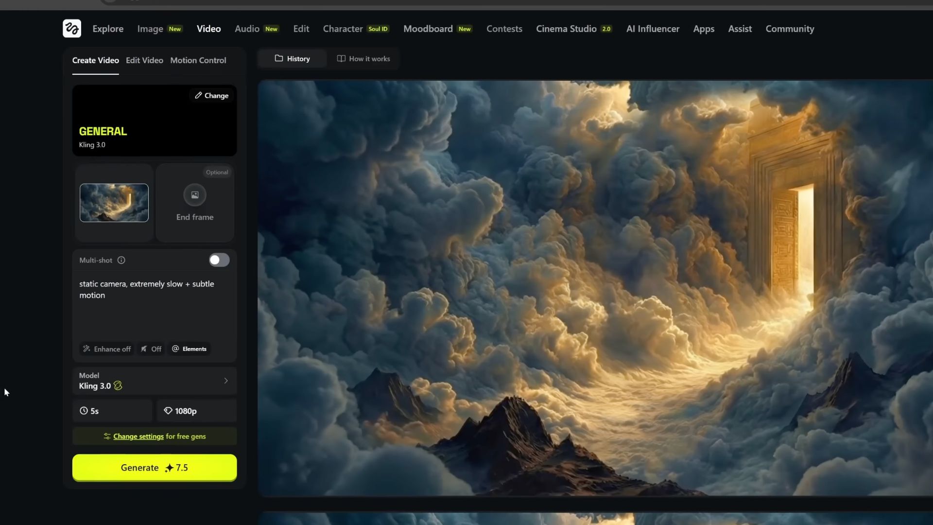
Task: Open History folder tab
Action: pos(292,59)
